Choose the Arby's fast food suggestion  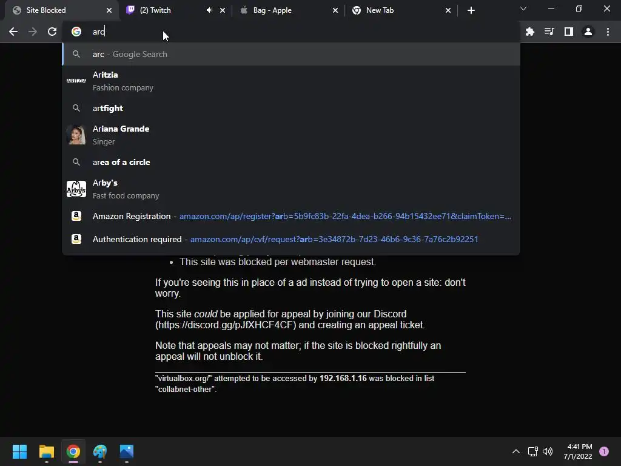pyautogui.click(x=291, y=189)
